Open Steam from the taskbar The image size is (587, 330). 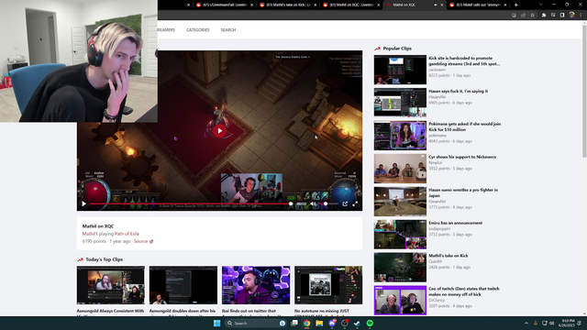pos(357,324)
